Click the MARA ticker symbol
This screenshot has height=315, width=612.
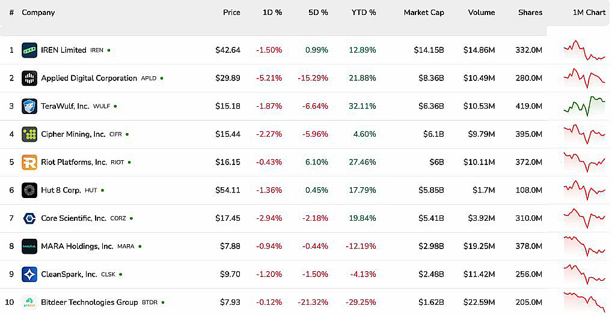[126, 247]
